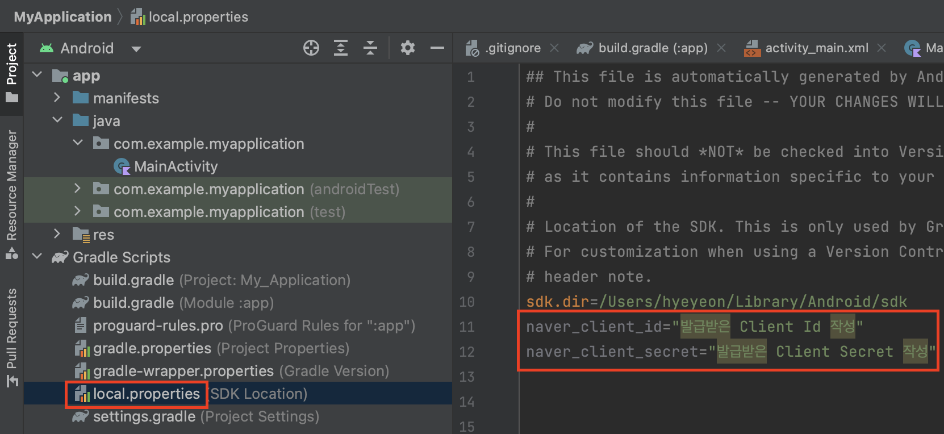Click java folder icon
This screenshot has height=434, width=944.
(x=81, y=121)
